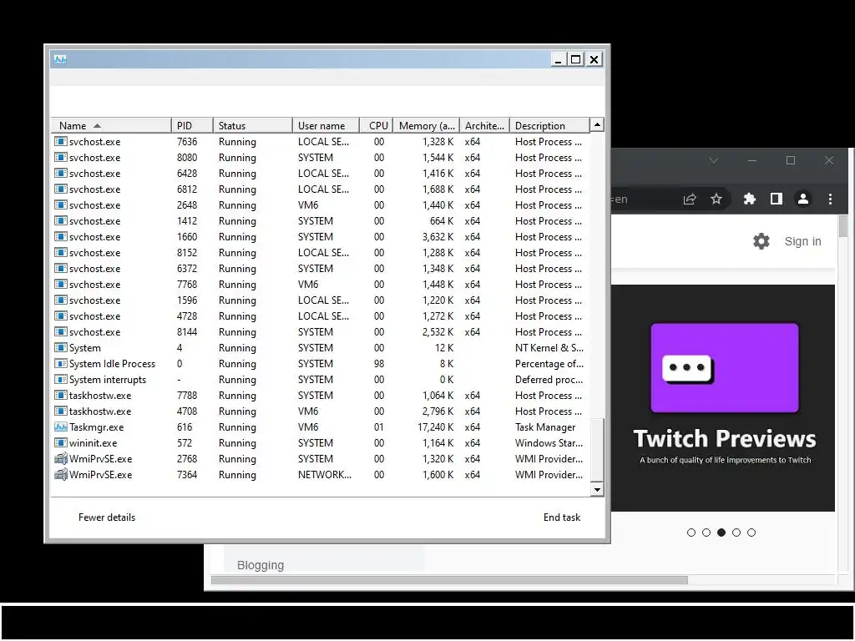Click Chrome vertical scrollbar thumb
Image resolution: width=855 pixels, height=641 pixels.
tap(843, 226)
